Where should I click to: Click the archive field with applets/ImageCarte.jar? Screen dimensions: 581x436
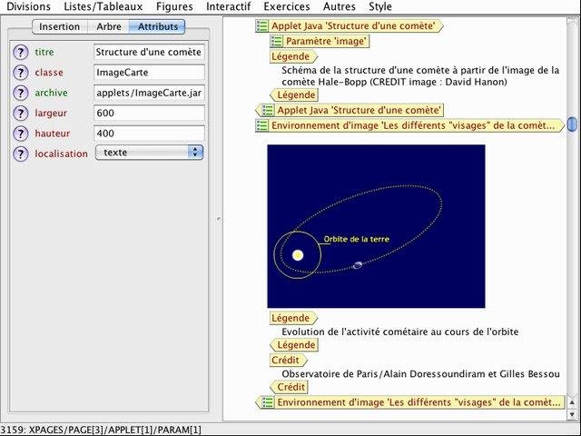pos(149,93)
